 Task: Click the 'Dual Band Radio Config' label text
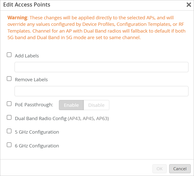click(41, 119)
